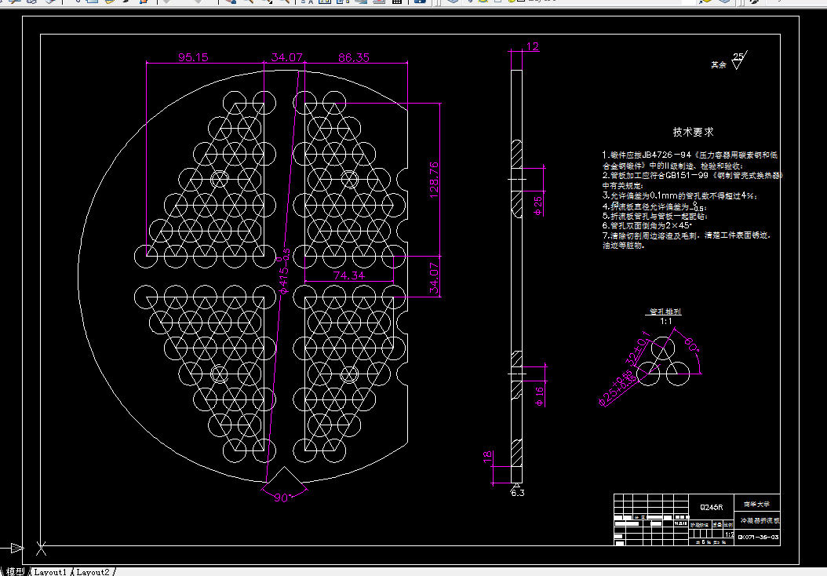
Task: Select the 86.35 dimension text
Action: 354,57
